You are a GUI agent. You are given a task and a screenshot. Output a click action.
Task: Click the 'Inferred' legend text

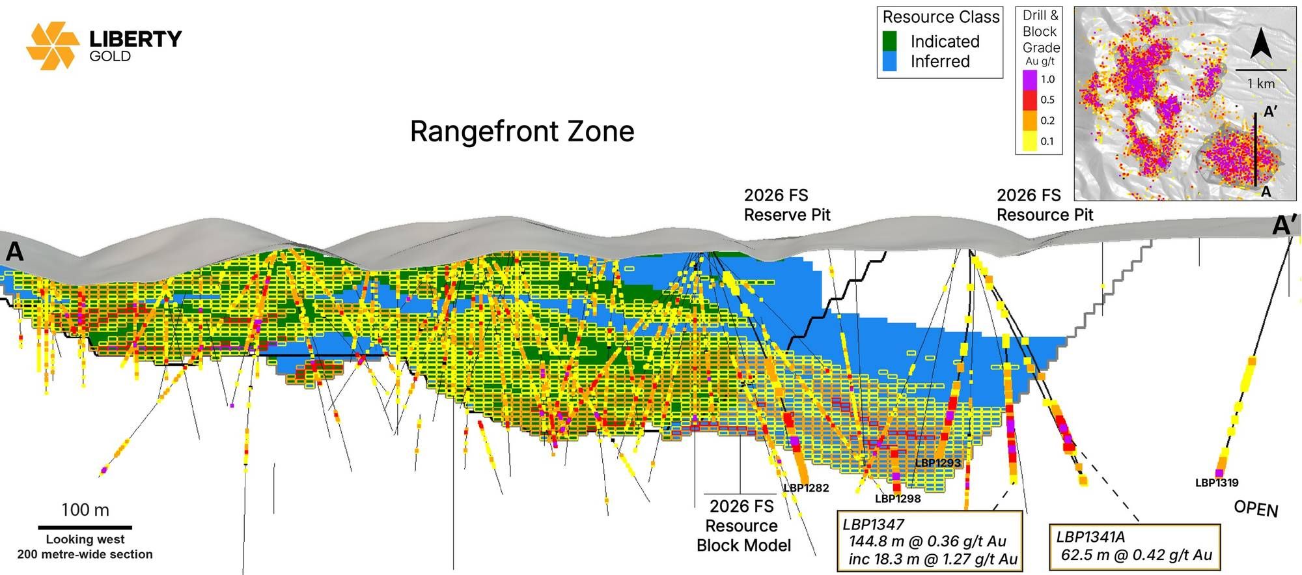[940, 61]
